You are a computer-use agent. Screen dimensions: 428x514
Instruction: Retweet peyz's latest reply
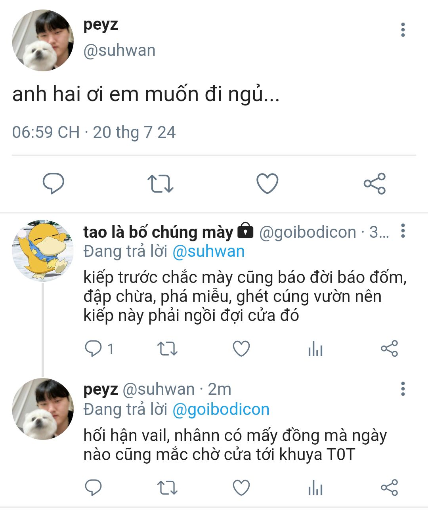coord(167,487)
